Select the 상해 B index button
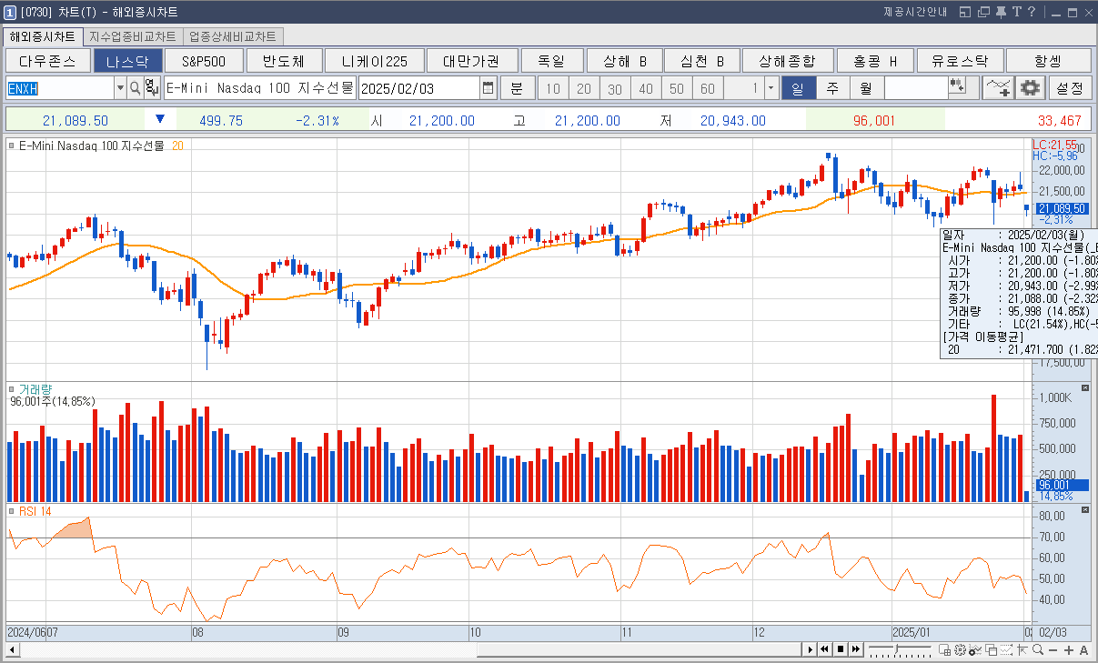The image size is (1098, 663). click(623, 61)
